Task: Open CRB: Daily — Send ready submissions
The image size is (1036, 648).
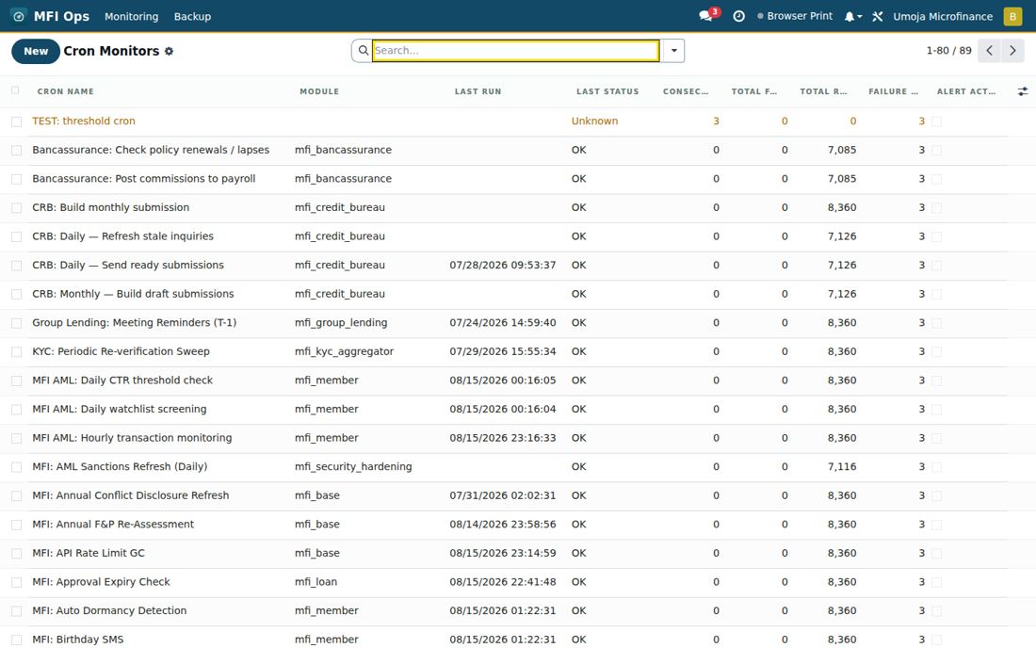Action: [x=128, y=265]
